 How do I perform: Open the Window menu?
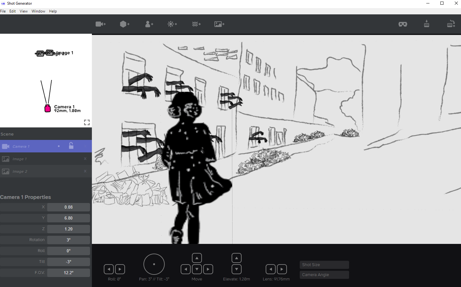tap(38, 11)
